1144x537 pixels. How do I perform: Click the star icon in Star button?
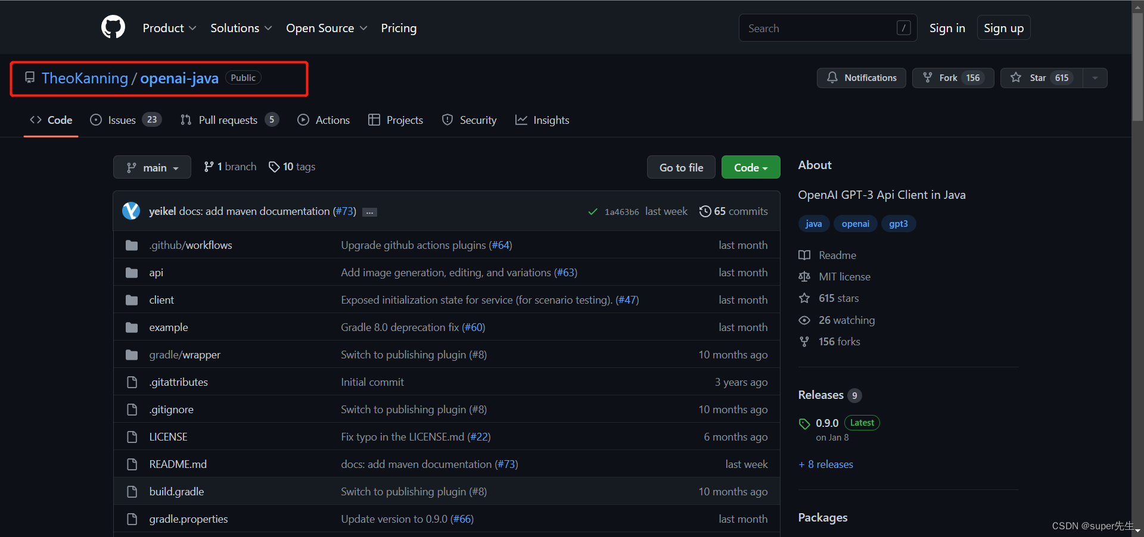(1016, 77)
